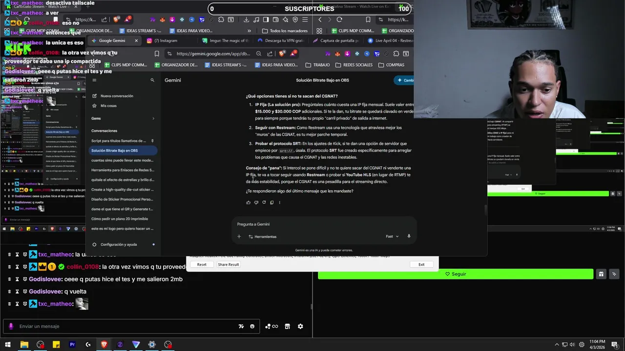Click the gift icon next to Seguir
The image size is (625, 351).
pyautogui.click(x=601, y=274)
